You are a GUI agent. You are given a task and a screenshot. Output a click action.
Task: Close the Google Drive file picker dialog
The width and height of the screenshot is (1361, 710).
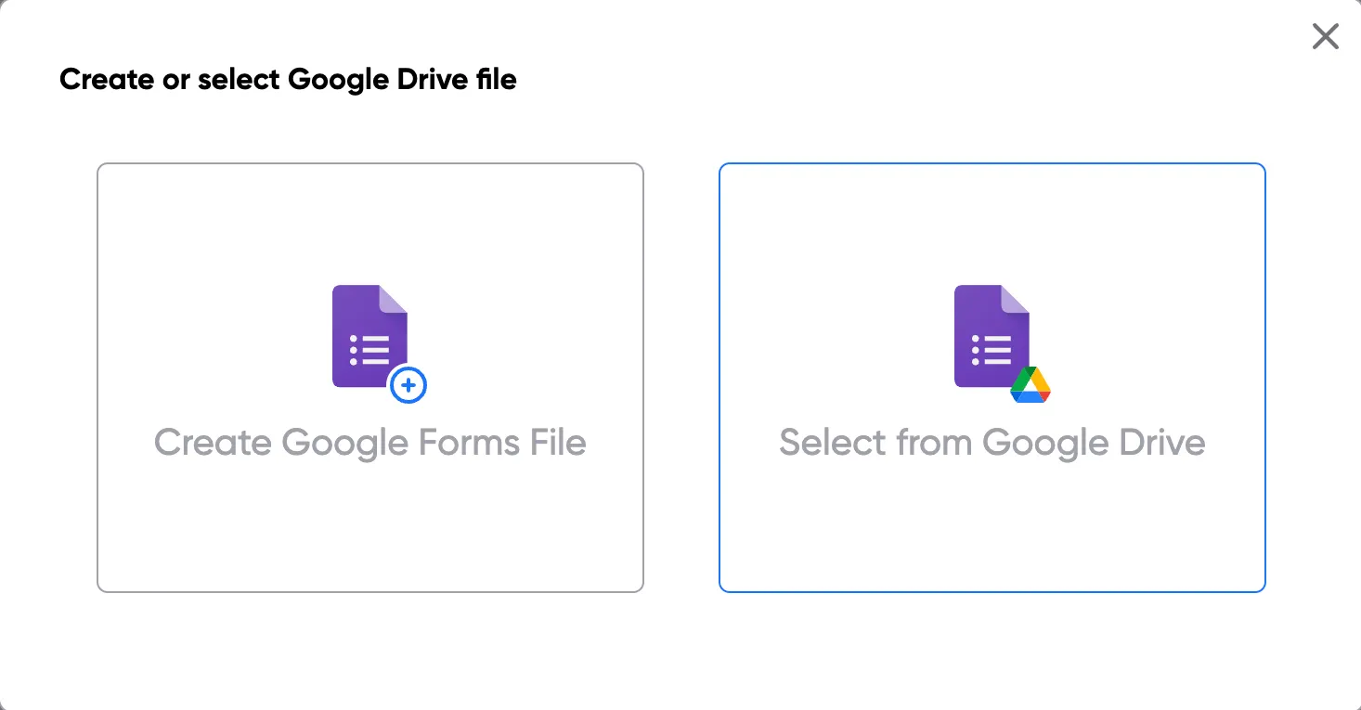[x=1325, y=36]
